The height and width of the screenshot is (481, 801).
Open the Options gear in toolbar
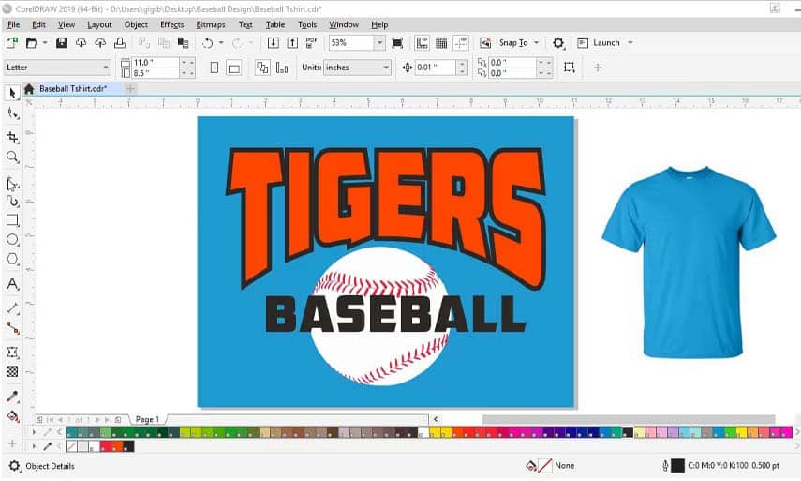tap(558, 43)
